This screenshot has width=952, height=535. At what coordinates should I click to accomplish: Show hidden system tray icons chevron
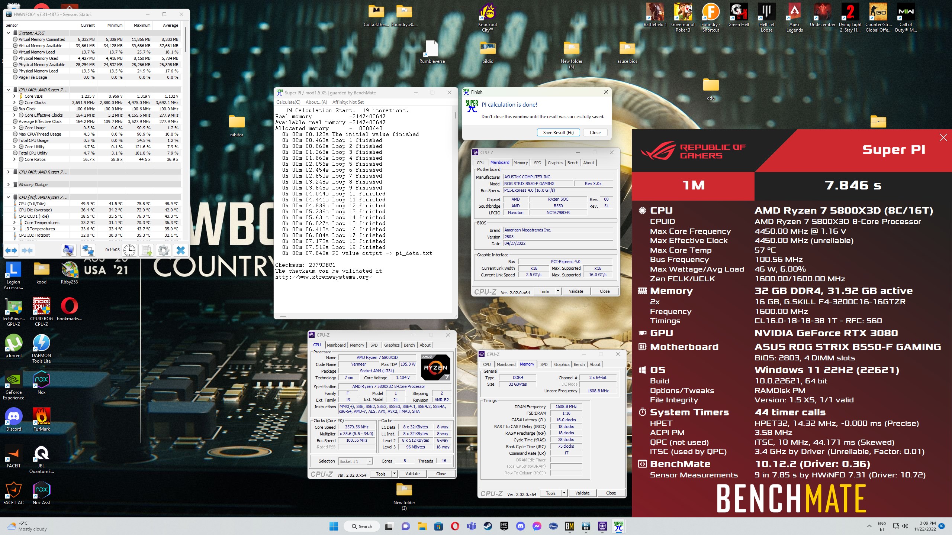[x=869, y=526]
